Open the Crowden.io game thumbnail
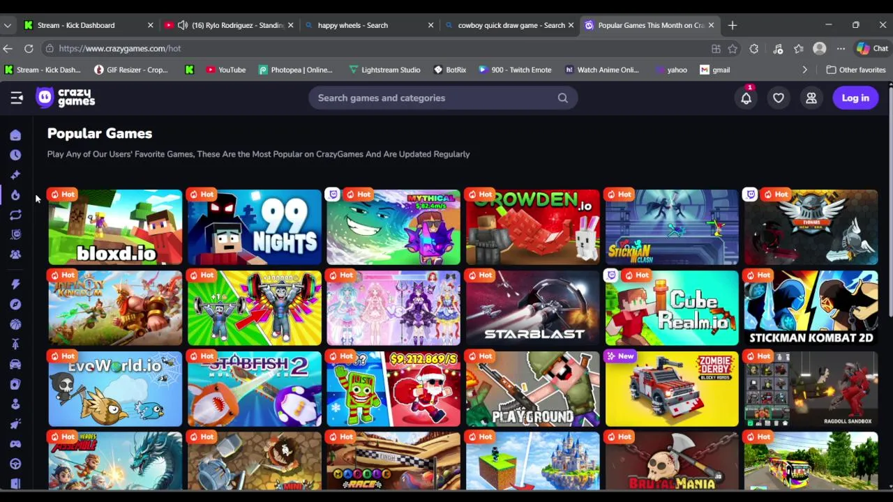Viewport: 893px width, 502px height. tap(532, 227)
